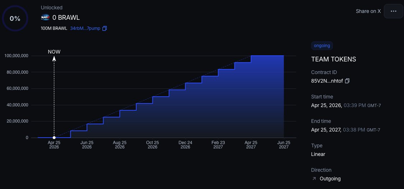Click the Oct 25 2026 x-axis label
Image resolution: width=404 pixels, height=189 pixels.
152,145
